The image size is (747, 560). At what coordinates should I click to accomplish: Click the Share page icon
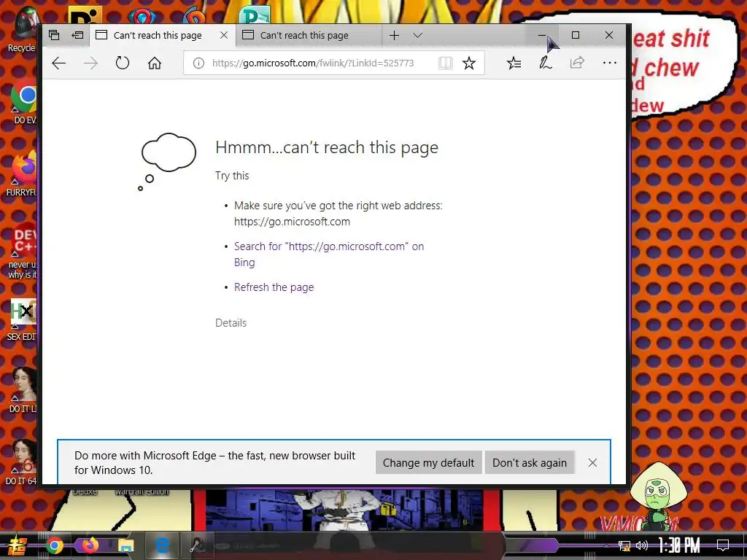coord(577,63)
